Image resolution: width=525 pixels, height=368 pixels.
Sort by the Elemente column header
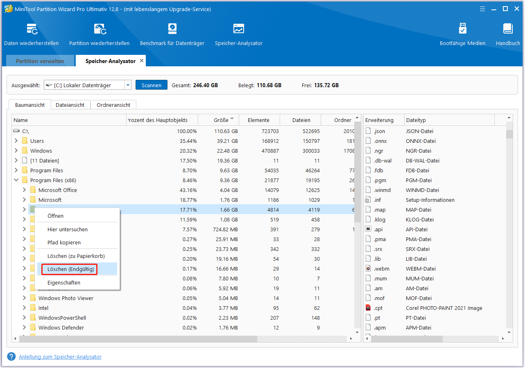tap(260, 120)
